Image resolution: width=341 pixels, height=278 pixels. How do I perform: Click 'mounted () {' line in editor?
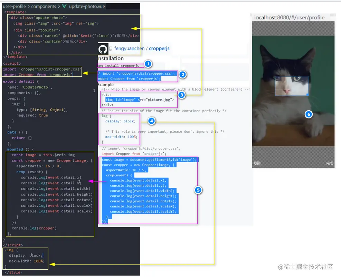point(21,149)
